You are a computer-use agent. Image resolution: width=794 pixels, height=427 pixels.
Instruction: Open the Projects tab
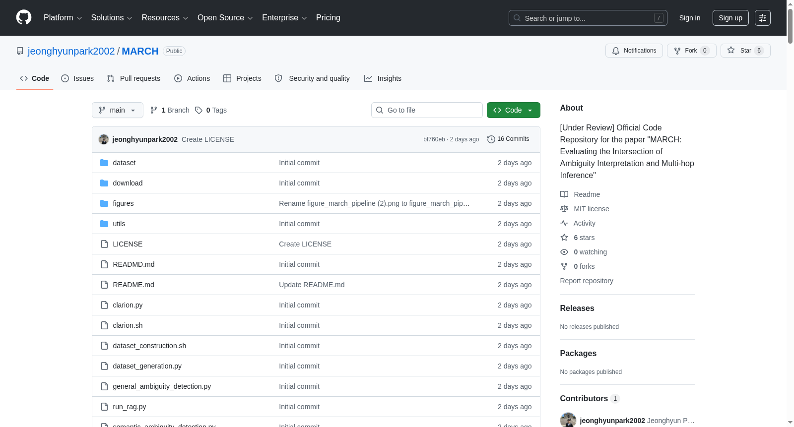coord(242,78)
